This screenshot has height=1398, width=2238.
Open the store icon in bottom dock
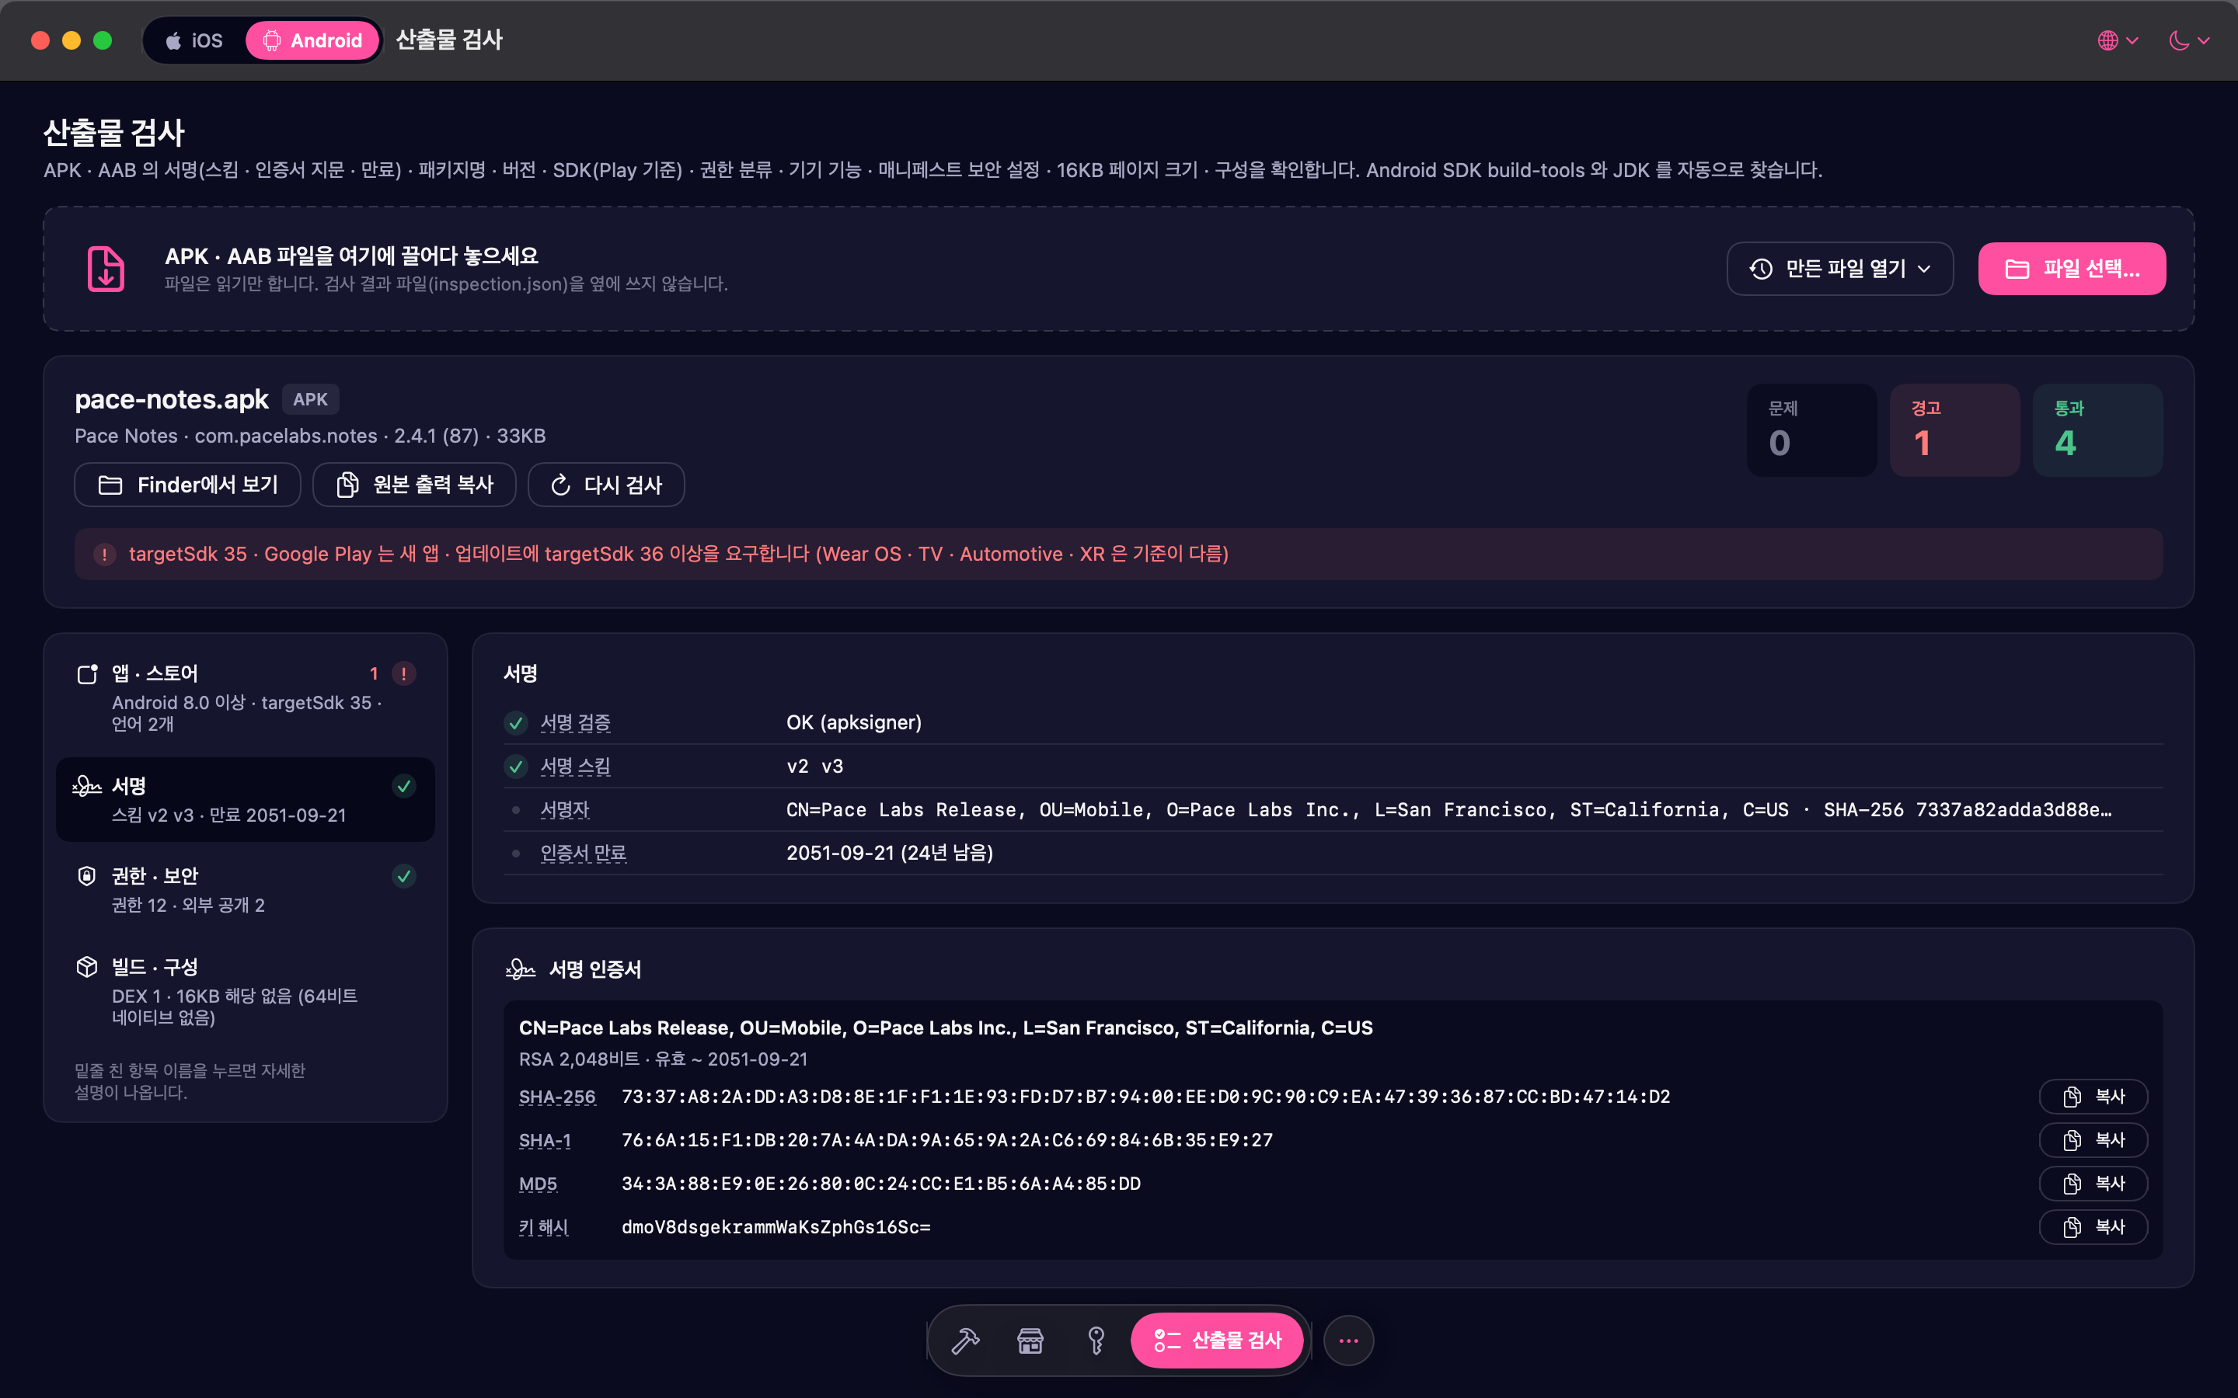pyautogui.click(x=1030, y=1340)
